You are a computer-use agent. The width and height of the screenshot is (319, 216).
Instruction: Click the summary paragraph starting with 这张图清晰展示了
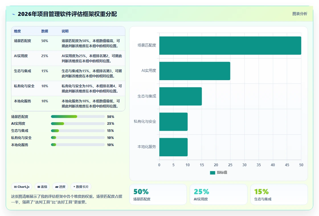tap(67, 199)
